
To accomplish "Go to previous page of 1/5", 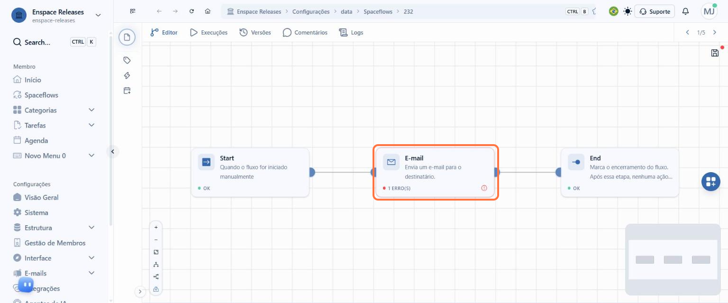I will click(x=687, y=32).
